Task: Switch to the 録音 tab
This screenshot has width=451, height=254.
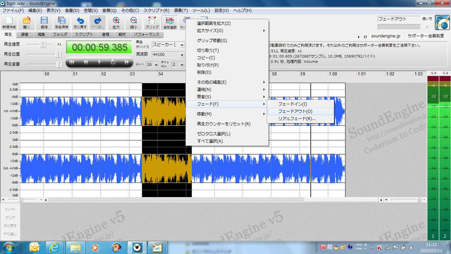Action: coord(25,35)
